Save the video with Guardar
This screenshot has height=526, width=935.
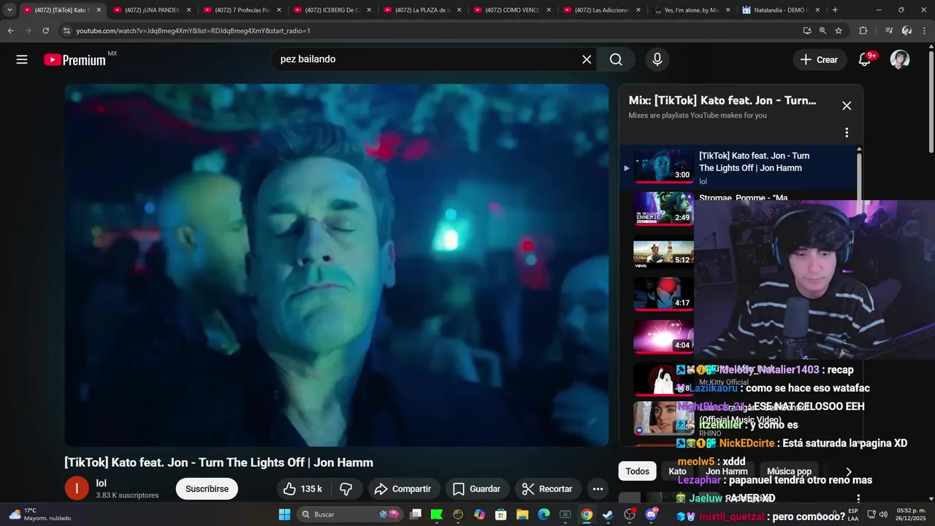[x=476, y=489]
